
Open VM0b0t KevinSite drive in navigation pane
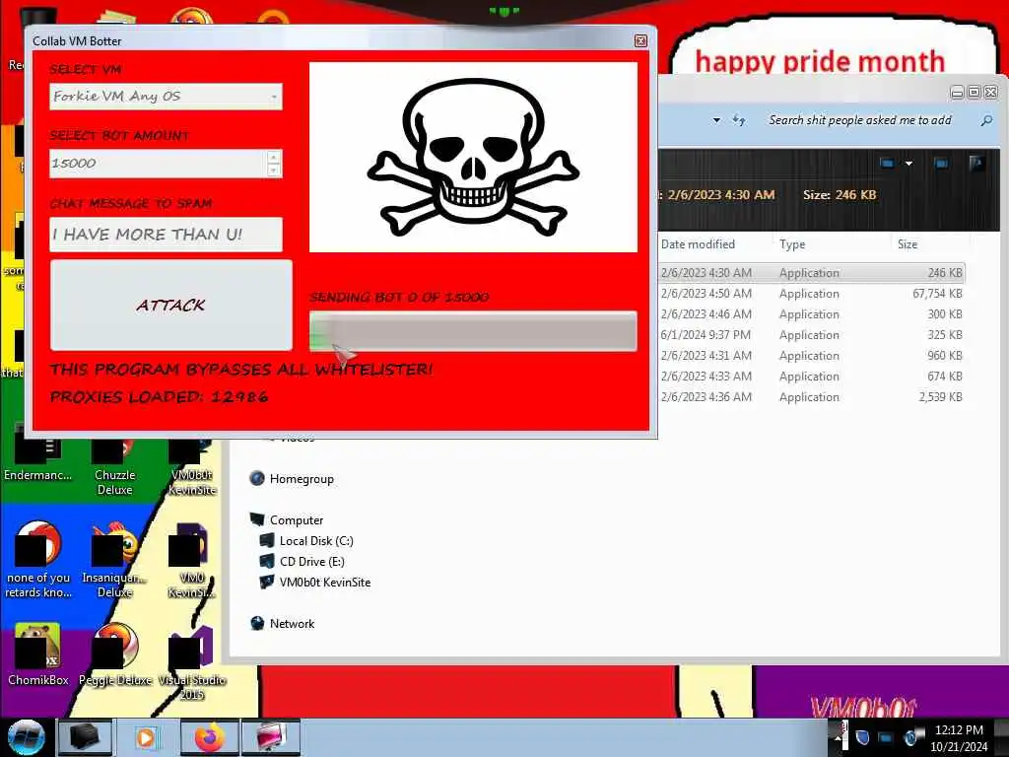pyautogui.click(x=325, y=583)
